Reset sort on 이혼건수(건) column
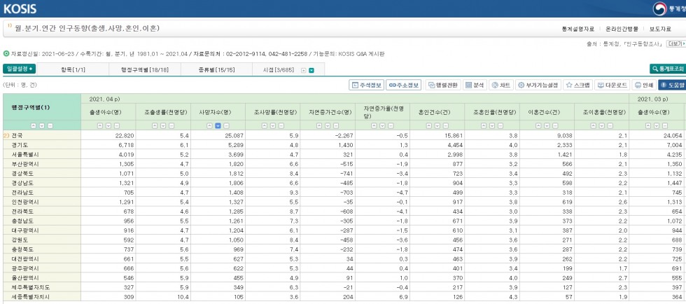Screen dimensions: 686x304 pyautogui.click(x=555, y=125)
